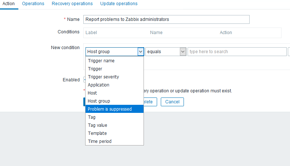Choose Template as condition type
Screen dimensions: 290x166
point(97,133)
